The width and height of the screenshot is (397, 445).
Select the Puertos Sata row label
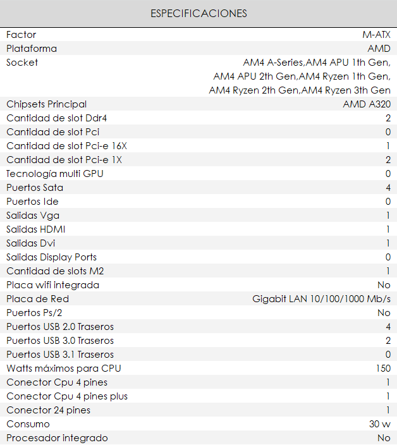pyautogui.click(x=35, y=188)
